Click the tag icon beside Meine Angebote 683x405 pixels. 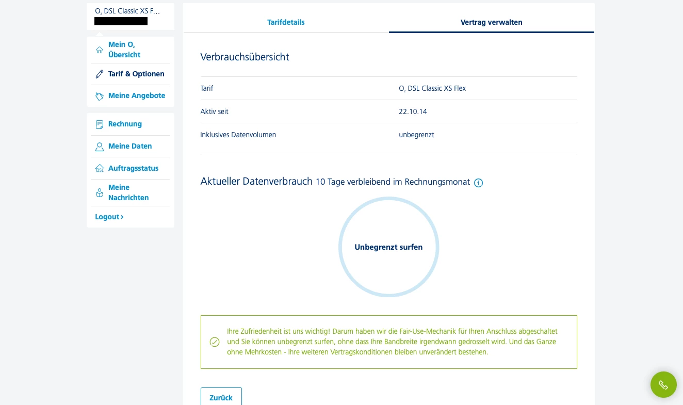[100, 96]
